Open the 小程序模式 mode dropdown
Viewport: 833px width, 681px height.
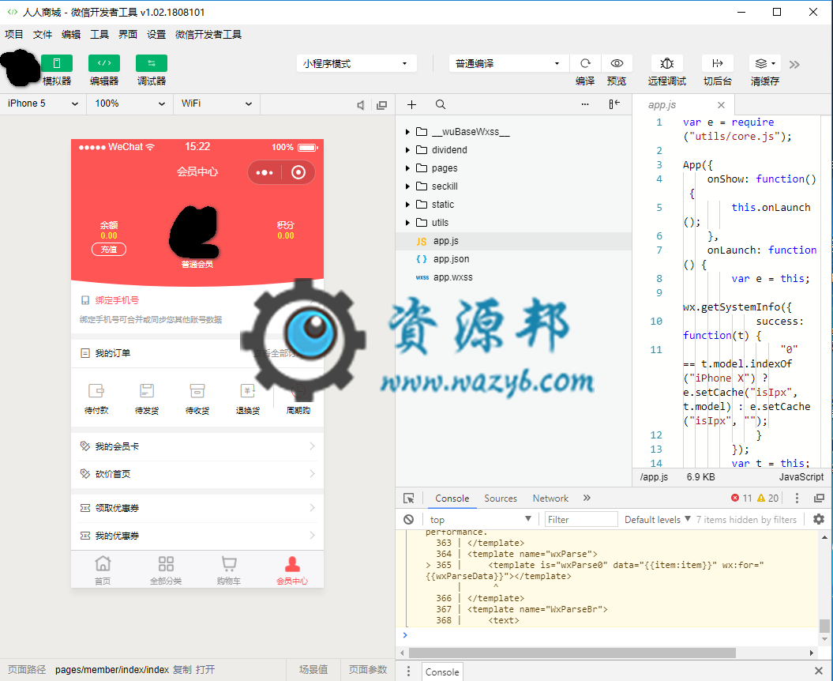tap(356, 63)
